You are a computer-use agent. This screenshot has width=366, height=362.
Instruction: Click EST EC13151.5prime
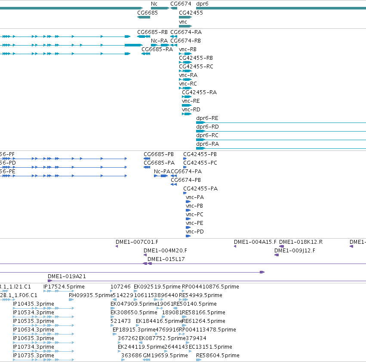pyautogui.click(x=210, y=347)
